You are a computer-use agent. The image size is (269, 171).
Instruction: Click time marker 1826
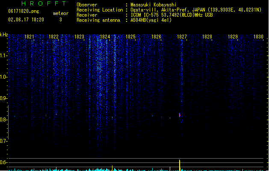(156, 37)
